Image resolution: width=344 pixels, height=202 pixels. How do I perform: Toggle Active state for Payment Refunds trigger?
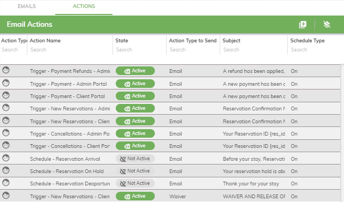(135, 71)
